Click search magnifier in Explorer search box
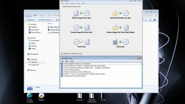 (x=156, y=15)
